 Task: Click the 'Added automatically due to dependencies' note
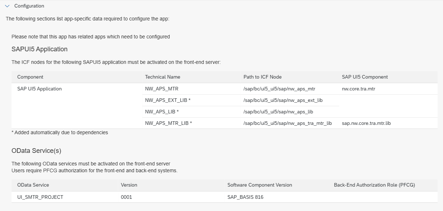click(60, 132)
